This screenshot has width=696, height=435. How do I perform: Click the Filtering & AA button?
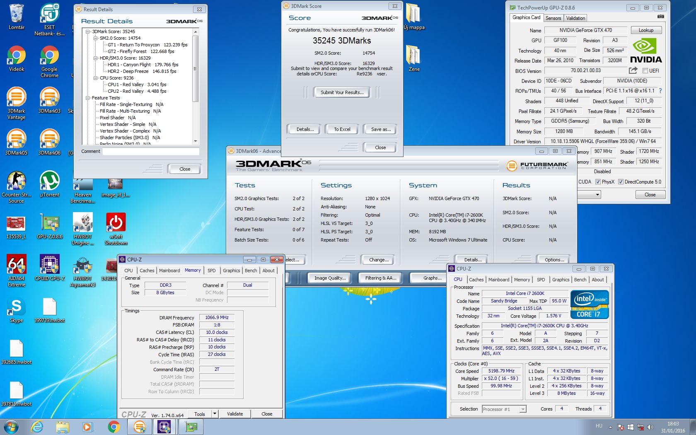coord(381,278)
